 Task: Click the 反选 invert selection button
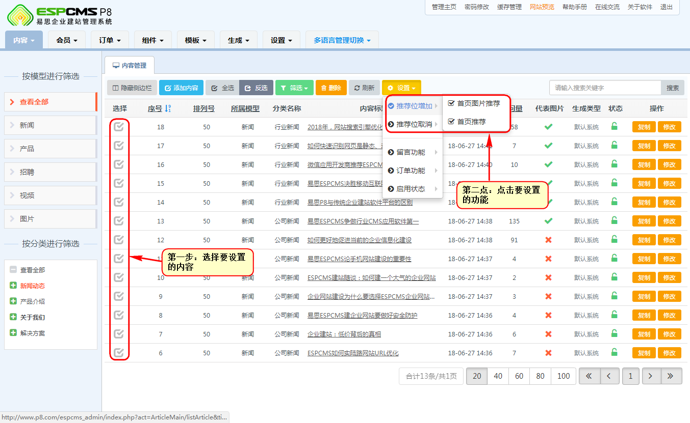tap(256, 88)
